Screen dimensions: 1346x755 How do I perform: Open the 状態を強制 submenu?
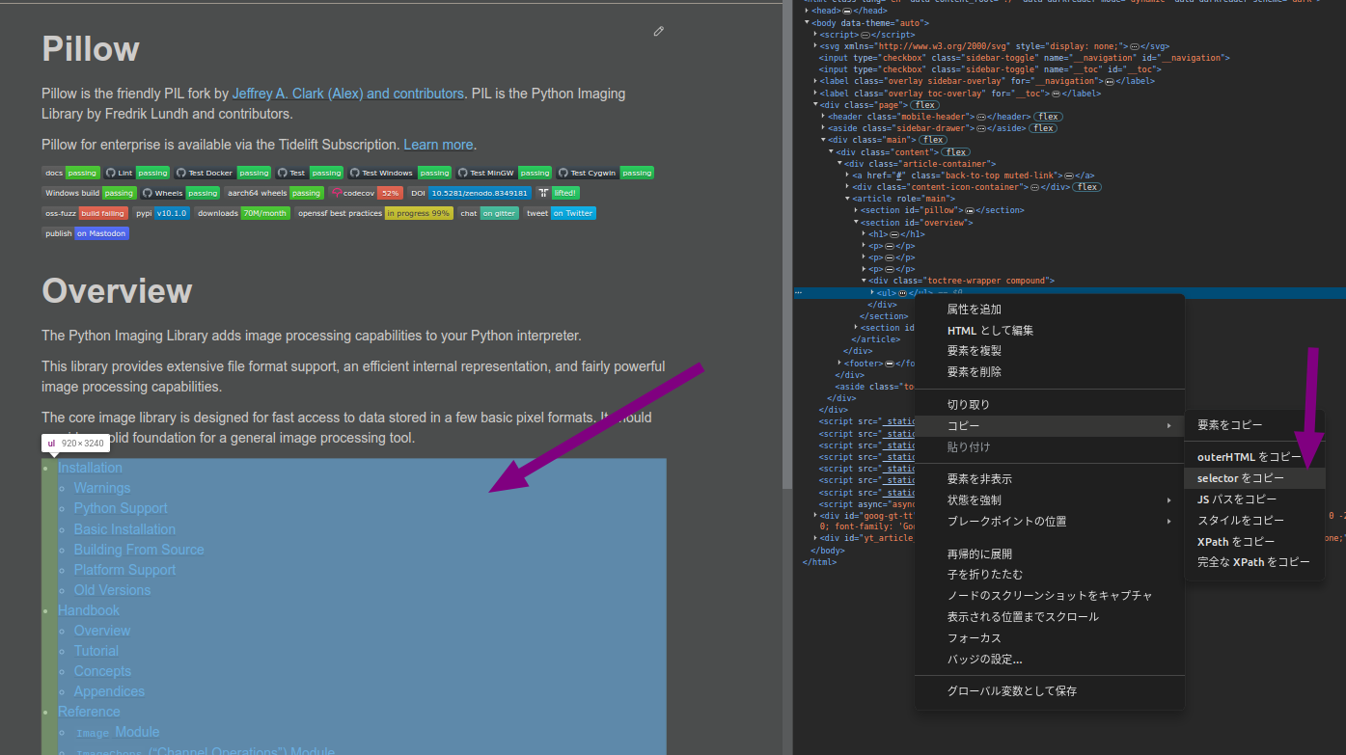(1050, 500)
